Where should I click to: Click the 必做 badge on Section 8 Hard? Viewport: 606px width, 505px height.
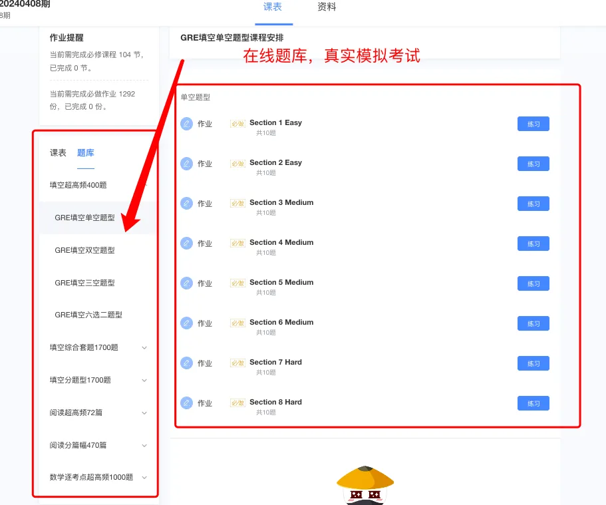click(x=237, y=403)
